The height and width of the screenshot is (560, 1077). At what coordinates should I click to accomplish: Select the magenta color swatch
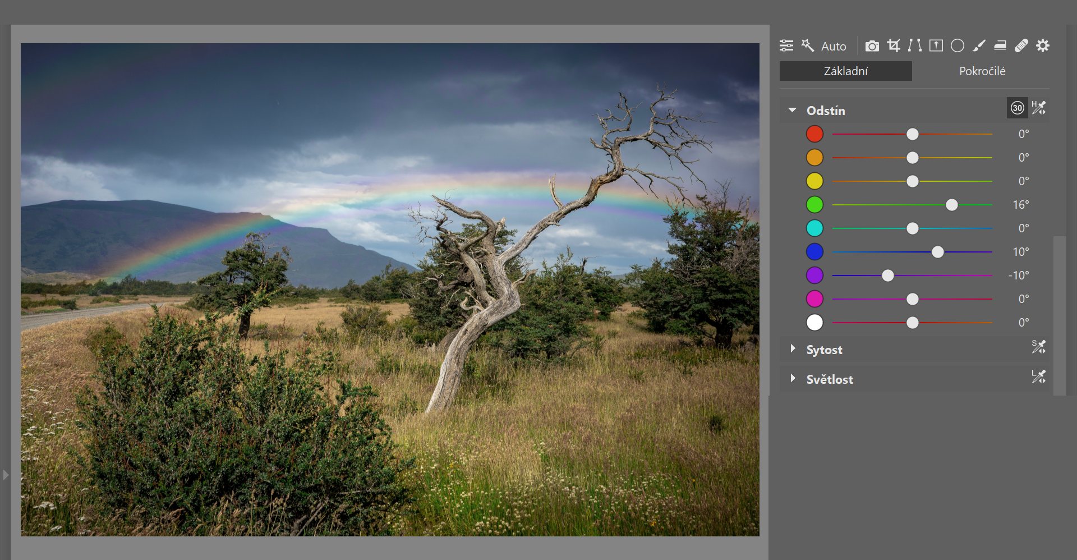pos(814,299)
